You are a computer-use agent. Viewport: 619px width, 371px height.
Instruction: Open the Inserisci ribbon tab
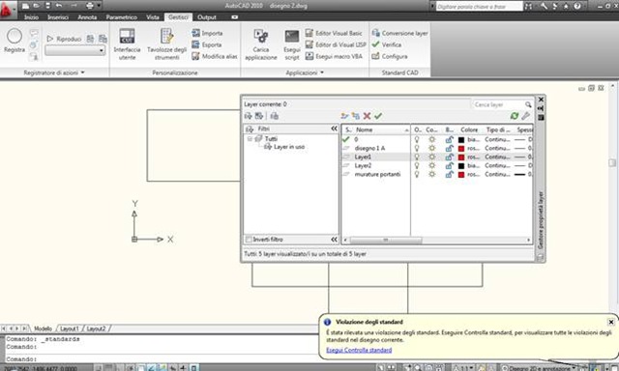click(x=58, y=17)
